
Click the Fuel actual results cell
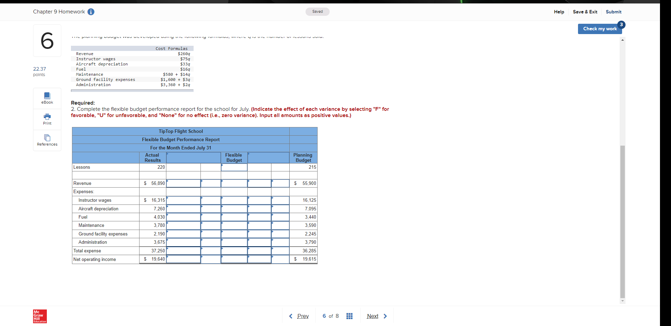pyautogui.click(x=153, y=217)
